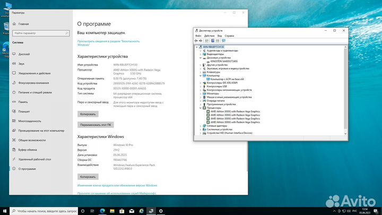This screenshot has height=215, width=382.
Task: Open Microsoft Edge from the taskbar
Action: click(102, 211)
